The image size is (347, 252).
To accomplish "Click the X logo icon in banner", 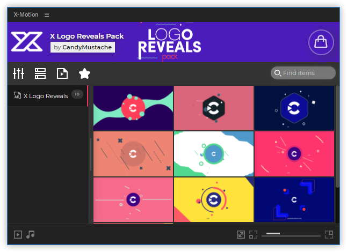I will pyautogui.click(x=27, y=41).
